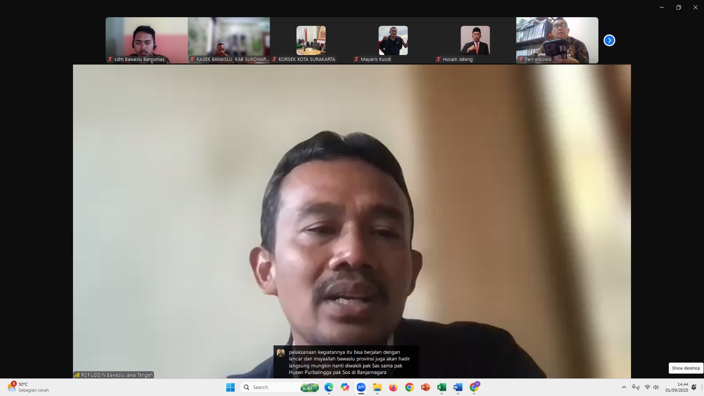
Task: Open PowerPoint from the taskbar
Action: [425, 388]
